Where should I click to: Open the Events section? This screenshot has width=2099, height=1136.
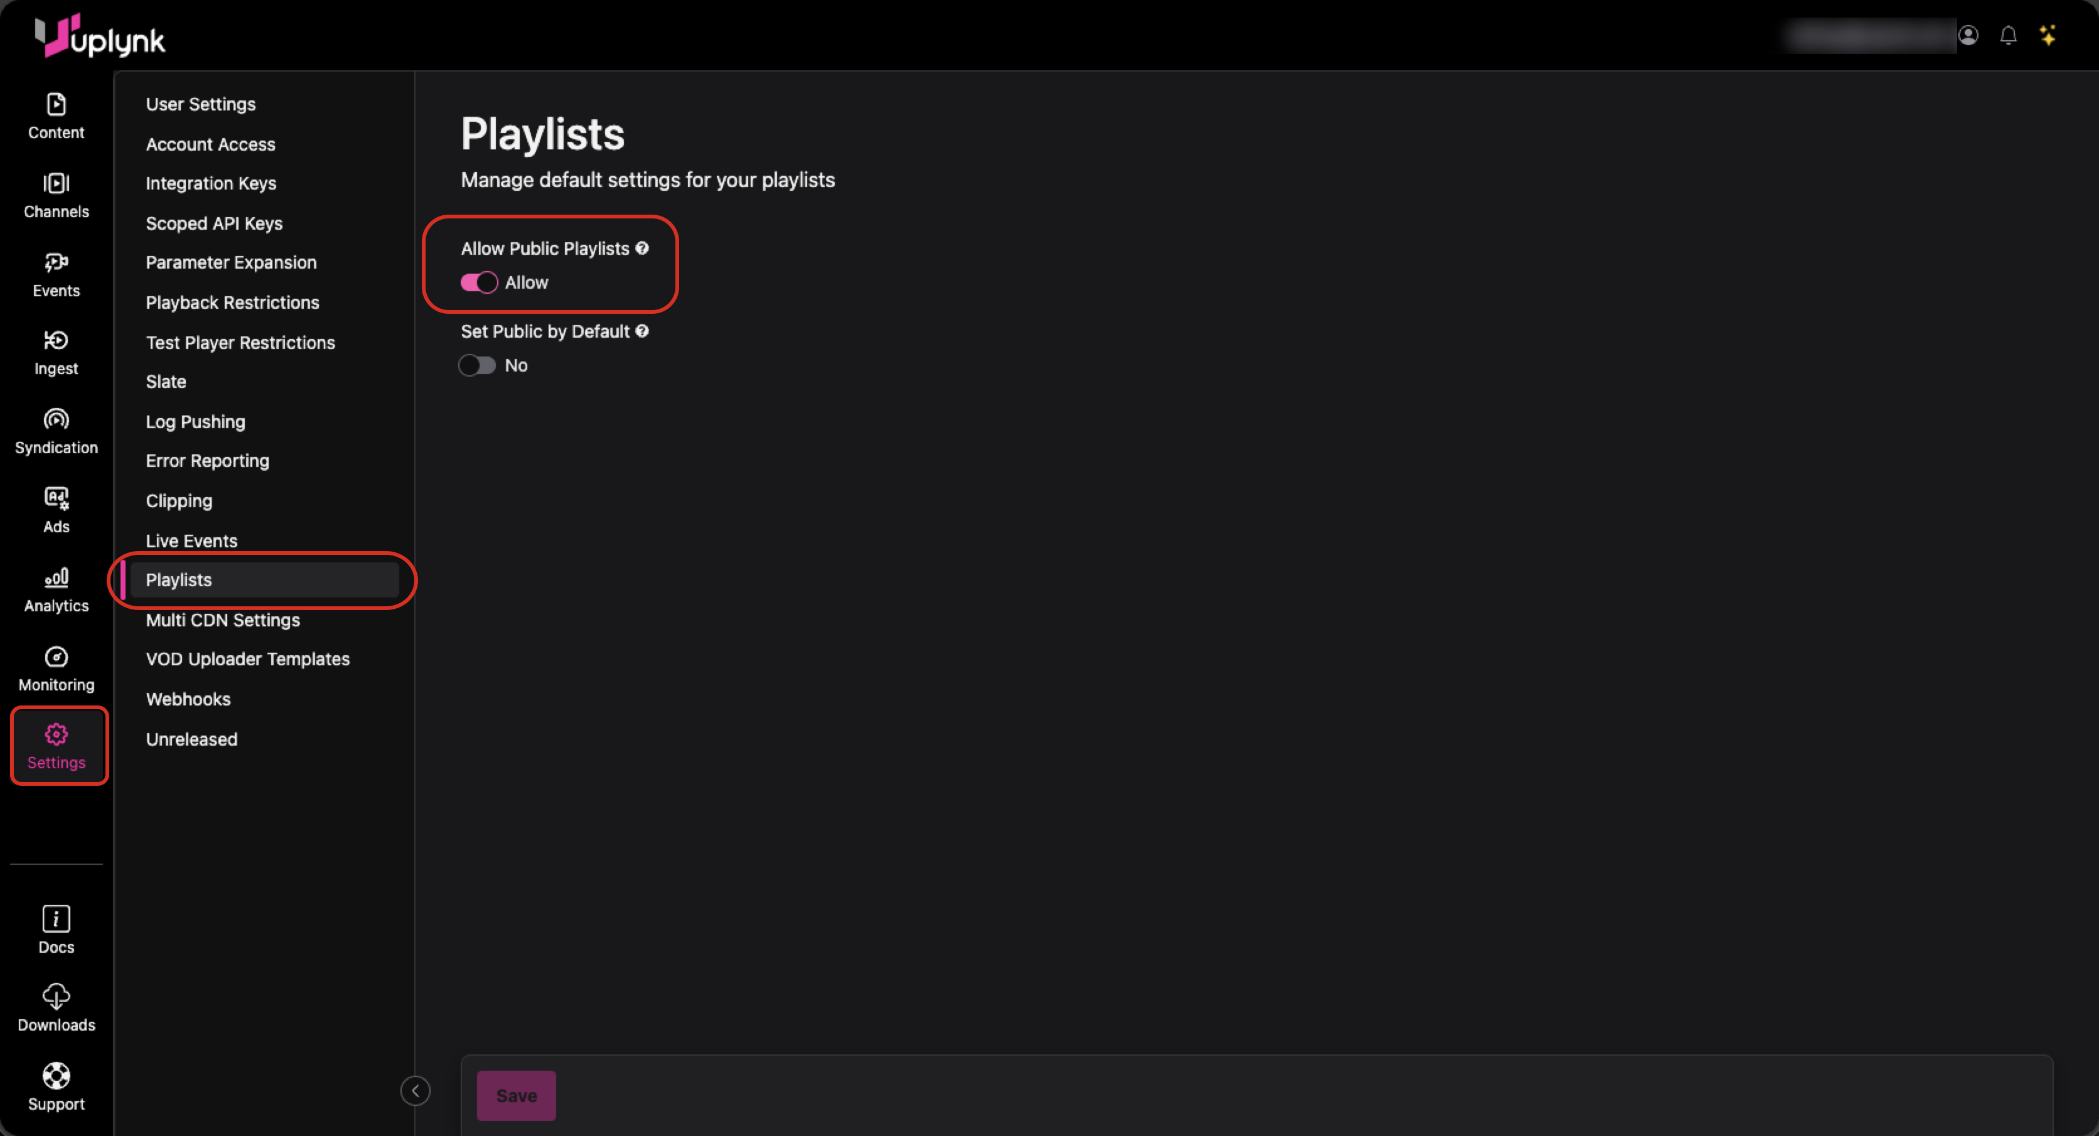point(55,274)
